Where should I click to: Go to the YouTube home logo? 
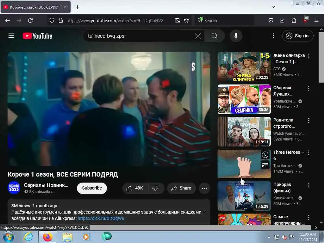click(x=37, y=36)
